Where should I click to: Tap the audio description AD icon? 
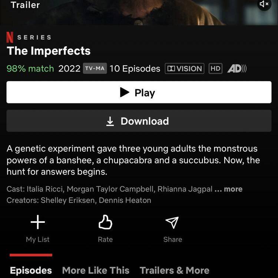(237, 69)
